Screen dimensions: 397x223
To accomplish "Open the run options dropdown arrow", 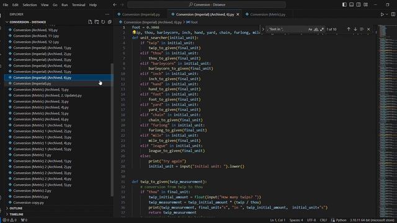I will [x=387, y=14].
